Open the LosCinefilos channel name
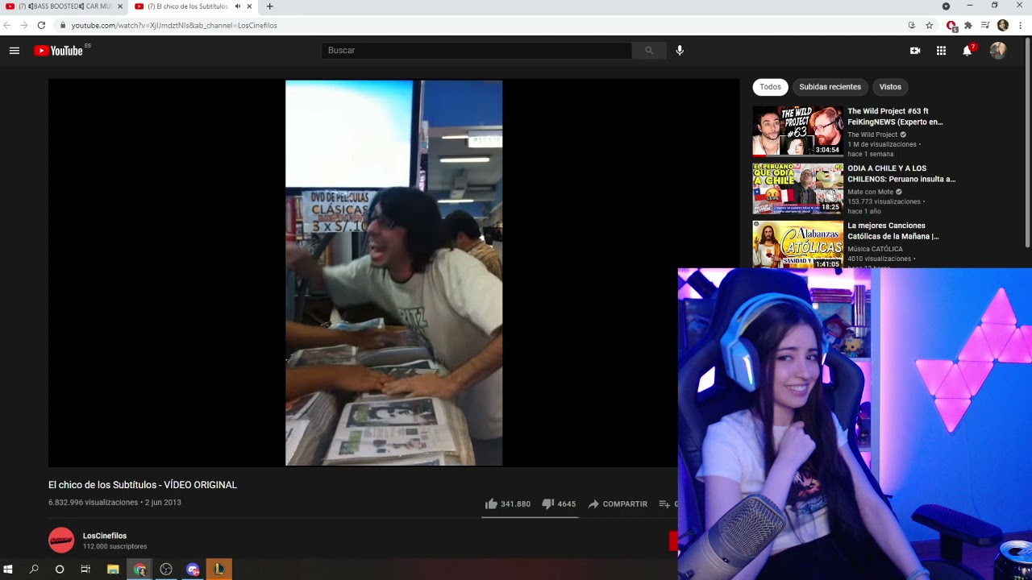Image resolution: width=1032 pixels, height=580 pixels. pos(105,536)
